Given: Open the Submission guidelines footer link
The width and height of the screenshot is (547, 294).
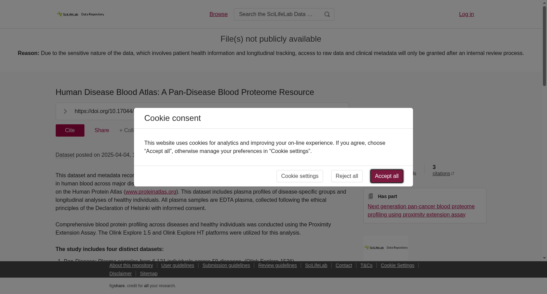Looking at the screenshot, I should coord(226,265).
